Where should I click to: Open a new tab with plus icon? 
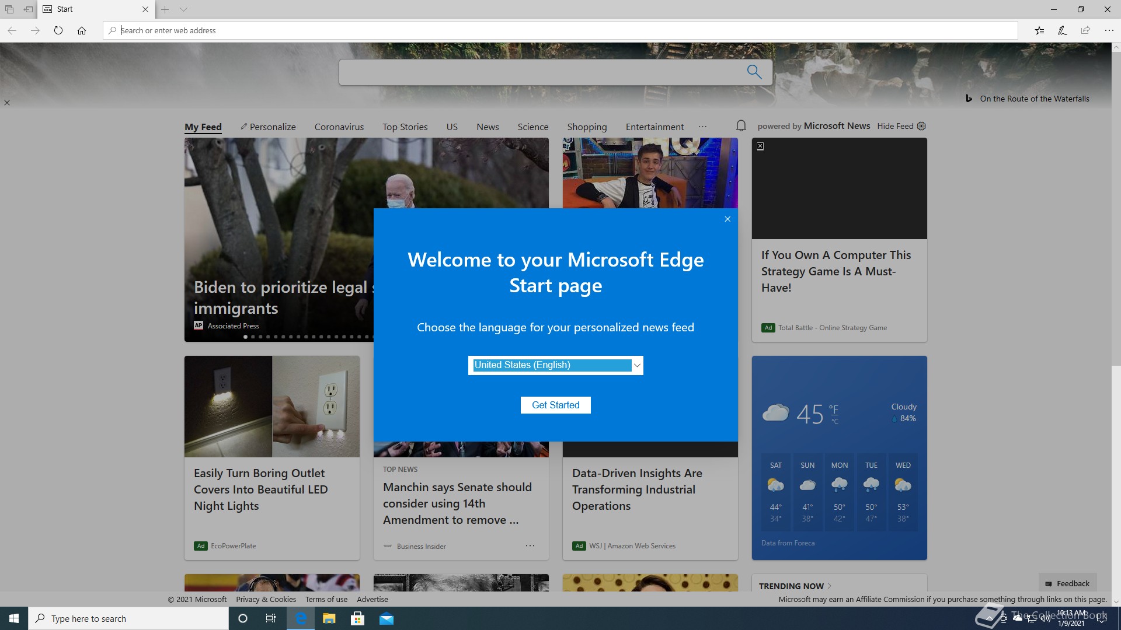(165, 9)
